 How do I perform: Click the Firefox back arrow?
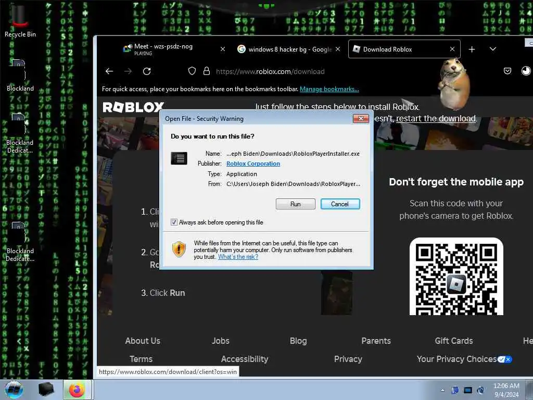pos(109,71)
